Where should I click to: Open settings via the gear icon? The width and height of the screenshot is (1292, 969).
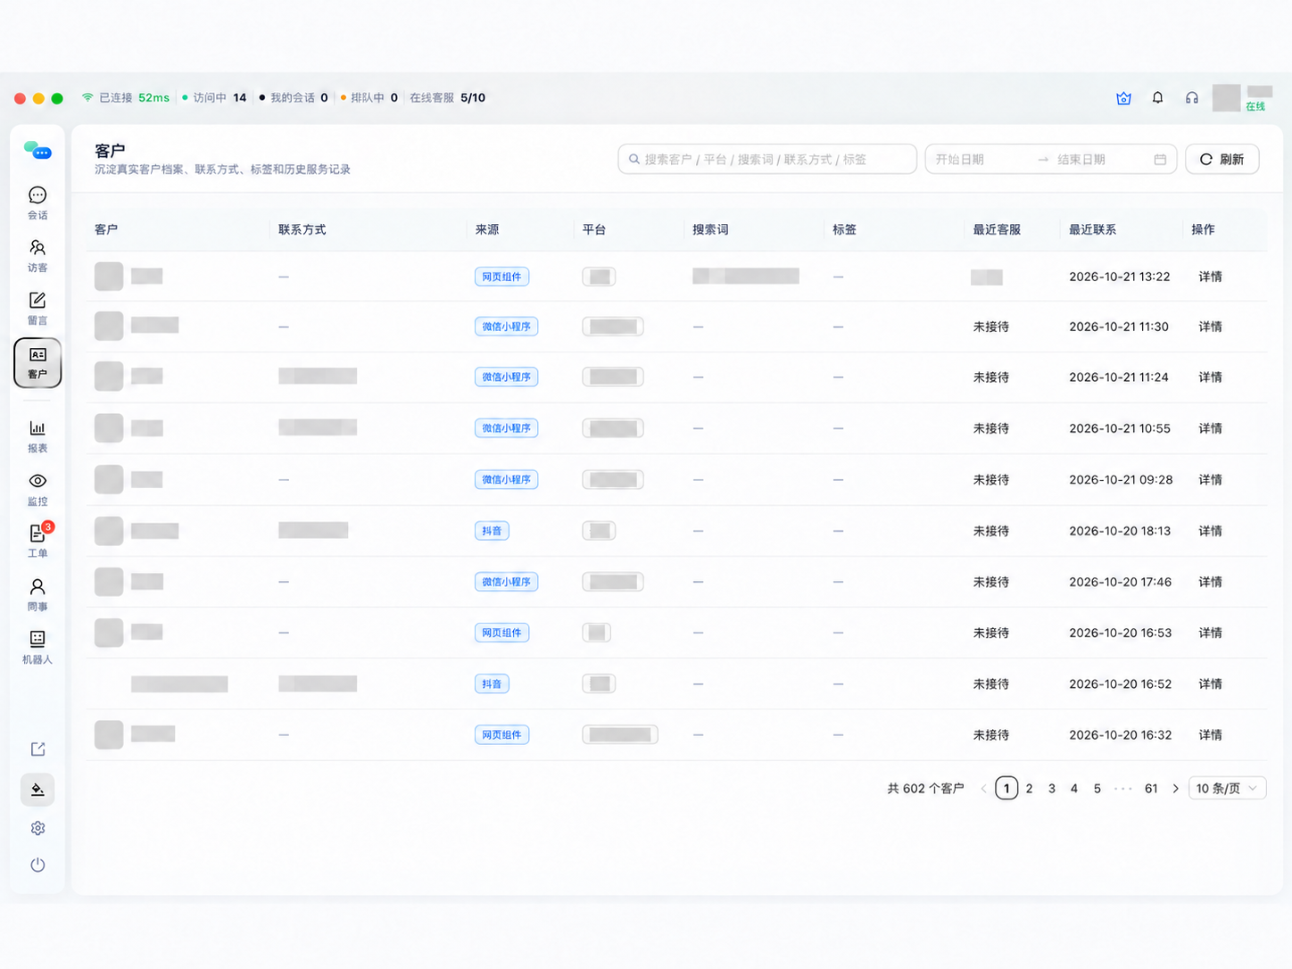tap(37, 828)
